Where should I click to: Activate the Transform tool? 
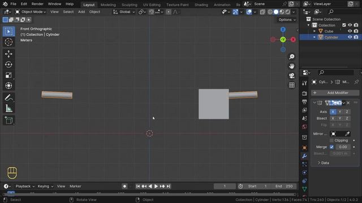click(x=9, y=86)
